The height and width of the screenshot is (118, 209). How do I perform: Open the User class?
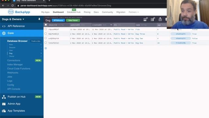(11, 50)
